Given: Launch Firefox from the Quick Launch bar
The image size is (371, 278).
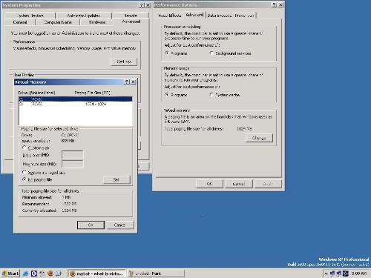Looking at the screenshot, I should coord(50,274).
